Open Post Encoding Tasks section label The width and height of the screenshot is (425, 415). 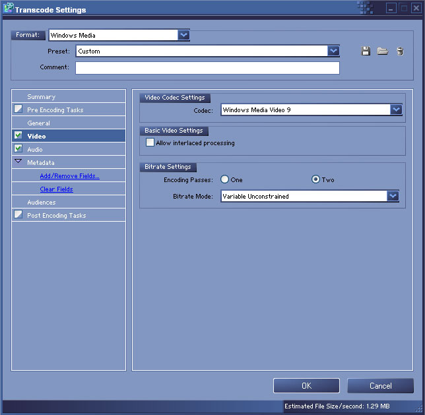coord(57,215)
